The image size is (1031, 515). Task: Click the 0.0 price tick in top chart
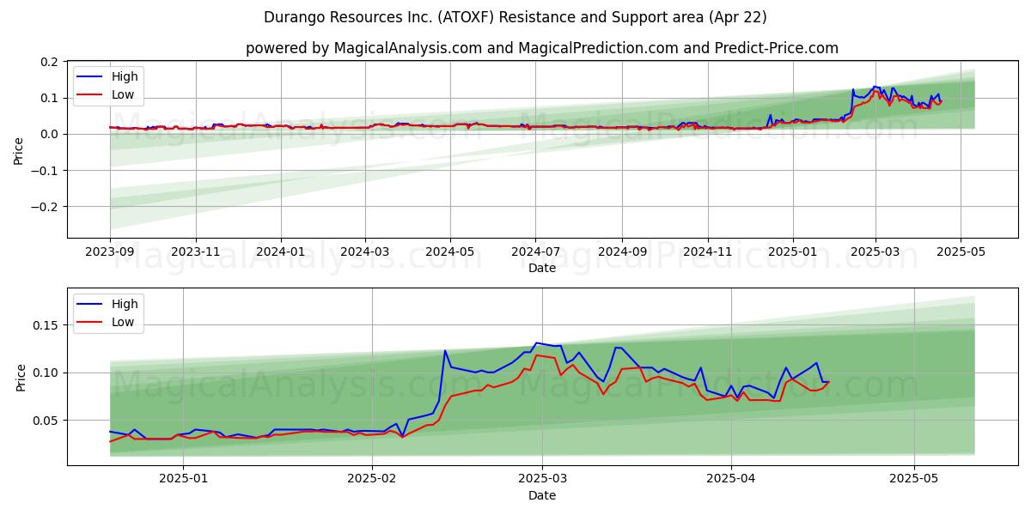click(50, 134)
